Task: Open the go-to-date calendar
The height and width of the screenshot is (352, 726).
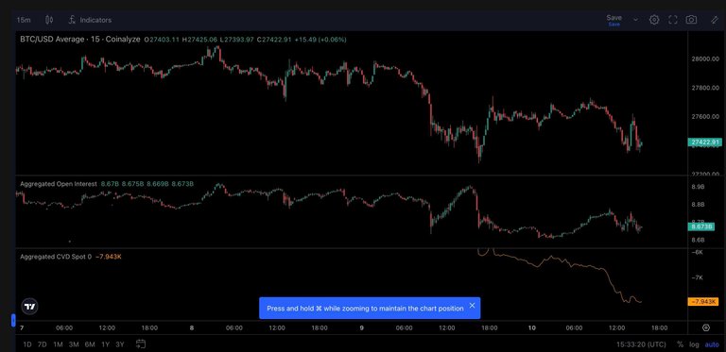Action: point(141,344)
